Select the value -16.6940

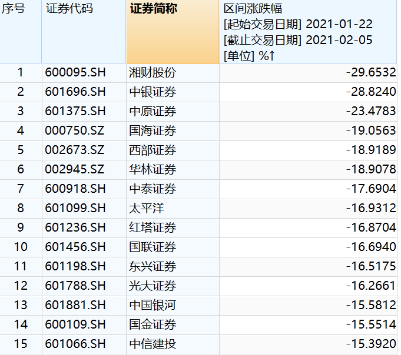point(371,247)
